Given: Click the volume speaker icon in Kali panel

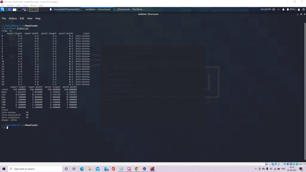Looking at the screenshot, I should coord(279,9).
